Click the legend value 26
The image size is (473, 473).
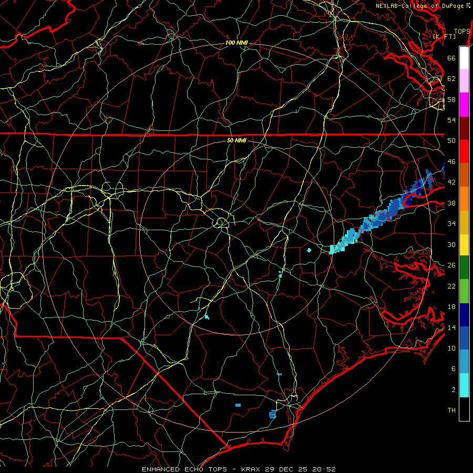[451, 265]
